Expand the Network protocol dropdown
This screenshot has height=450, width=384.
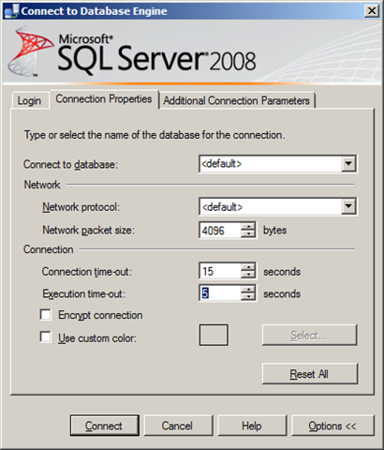[x=348, y=206]
